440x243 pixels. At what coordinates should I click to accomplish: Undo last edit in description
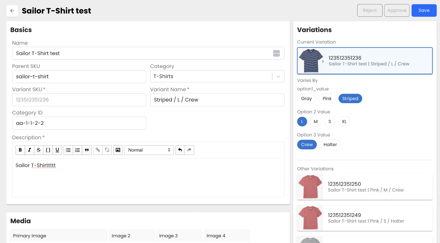pos(180,150)
